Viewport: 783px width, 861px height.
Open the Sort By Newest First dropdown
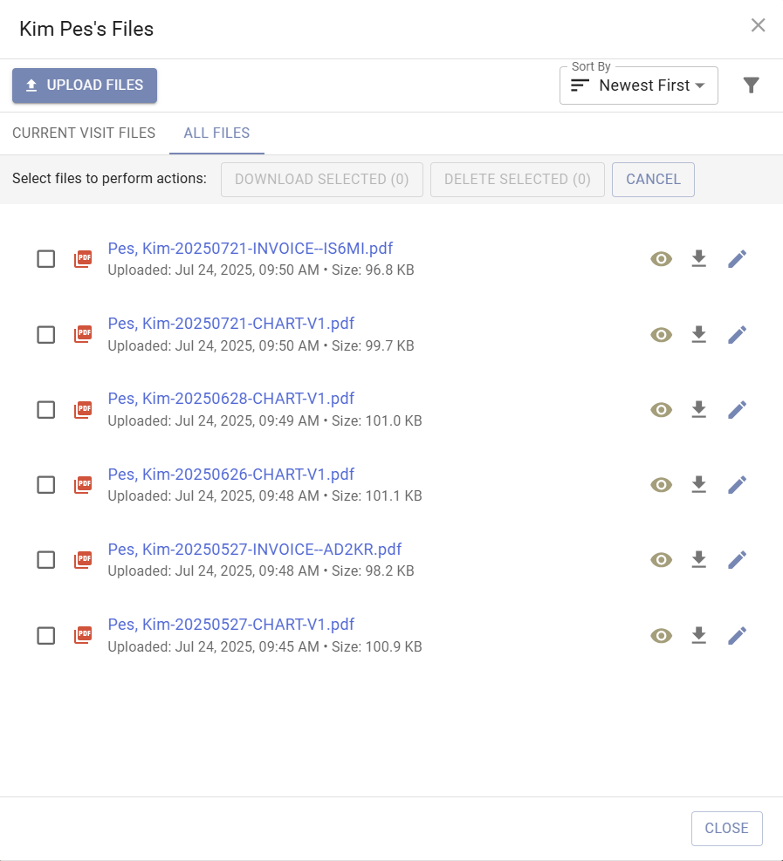point(638,85)
